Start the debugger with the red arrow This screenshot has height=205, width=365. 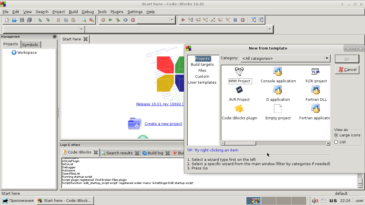183,20
